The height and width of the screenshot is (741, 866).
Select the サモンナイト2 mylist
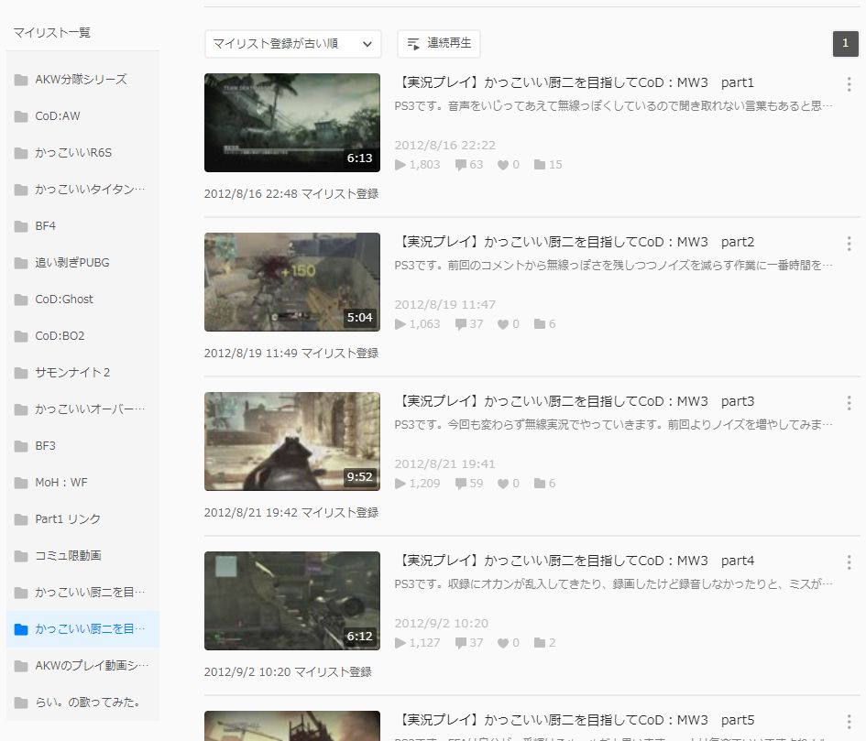click(82, 373)
